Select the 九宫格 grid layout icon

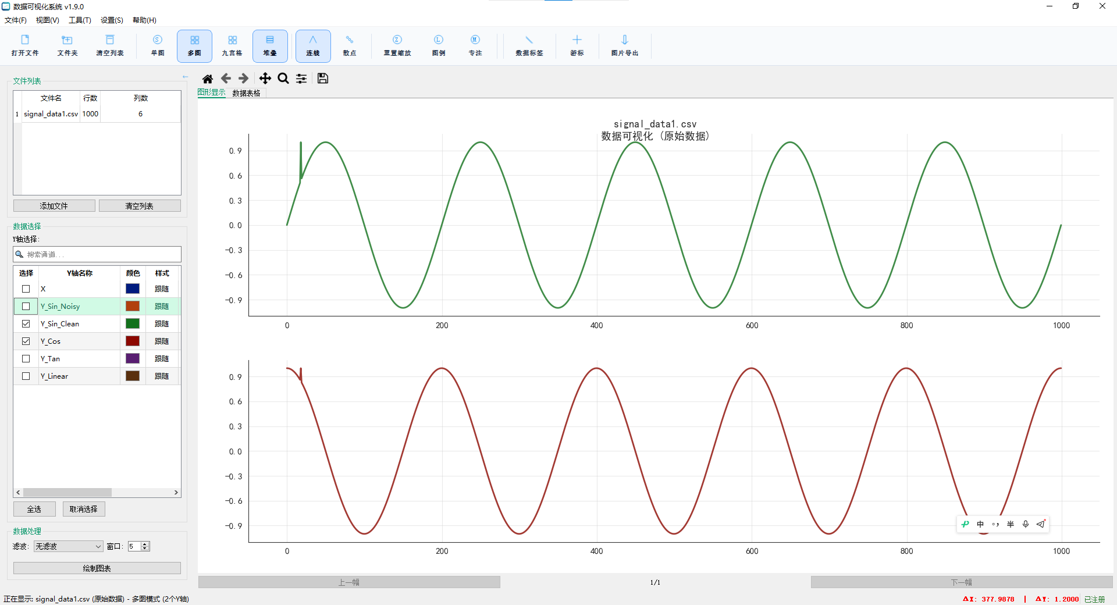coord(232,45)
